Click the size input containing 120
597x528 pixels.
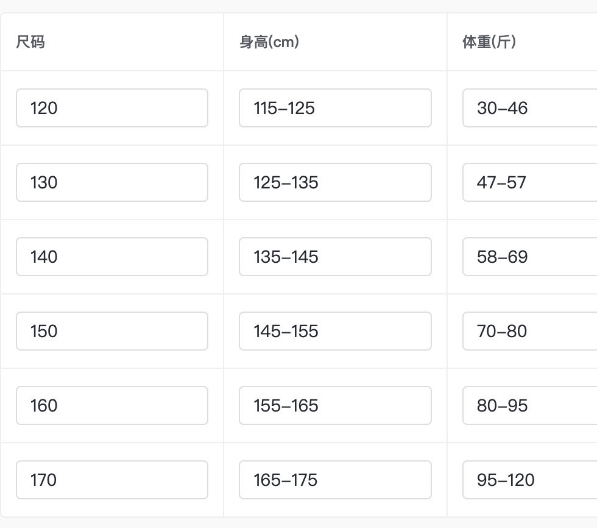pyautogui.click(x=111, y=108)
